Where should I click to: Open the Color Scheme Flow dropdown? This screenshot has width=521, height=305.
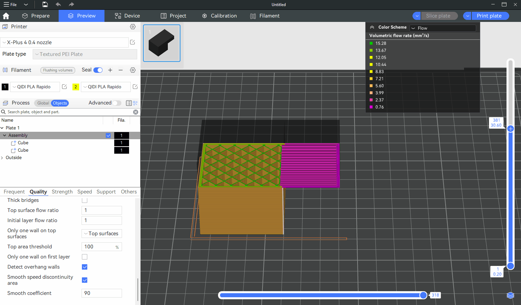443,28
